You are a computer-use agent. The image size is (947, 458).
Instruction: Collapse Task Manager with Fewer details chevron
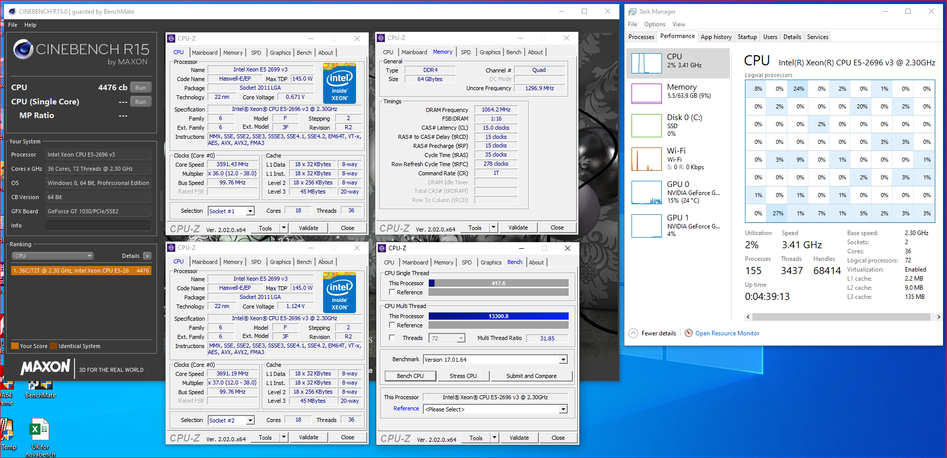pos(633,333)
